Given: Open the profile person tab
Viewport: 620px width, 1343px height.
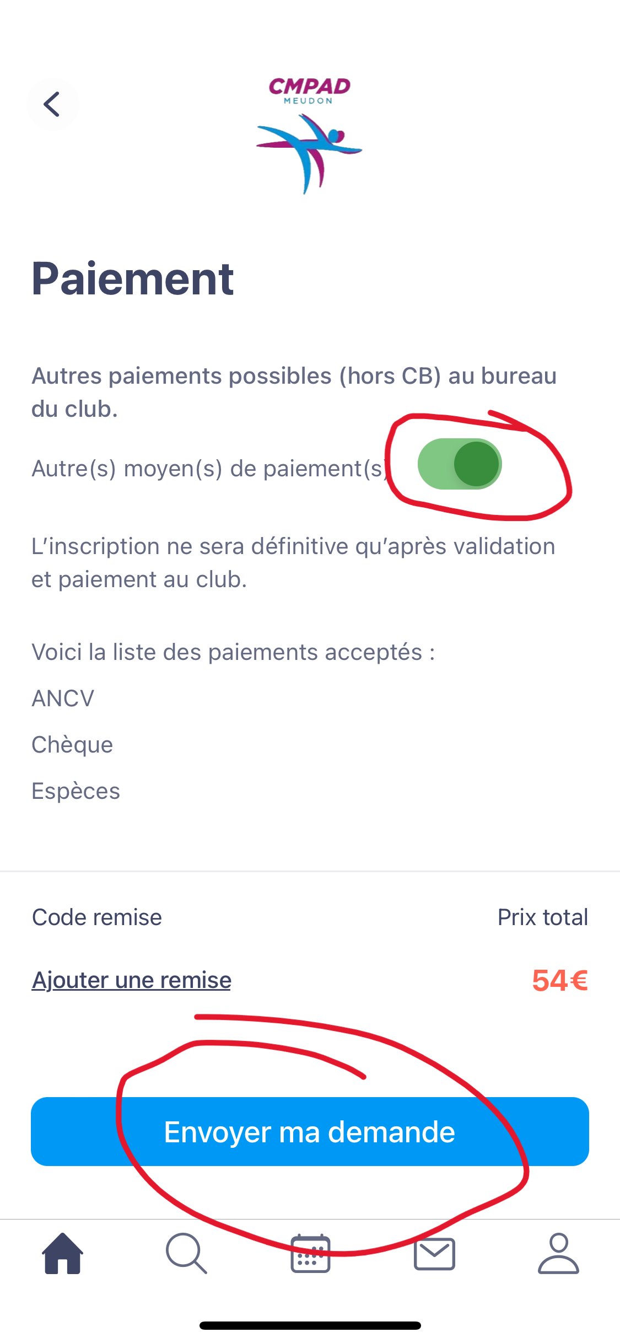Looking at the screenshot, I should click(558, 1254).
